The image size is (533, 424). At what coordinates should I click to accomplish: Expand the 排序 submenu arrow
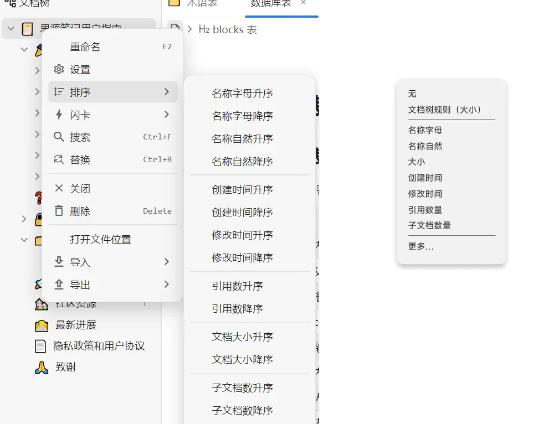(167, 92)
